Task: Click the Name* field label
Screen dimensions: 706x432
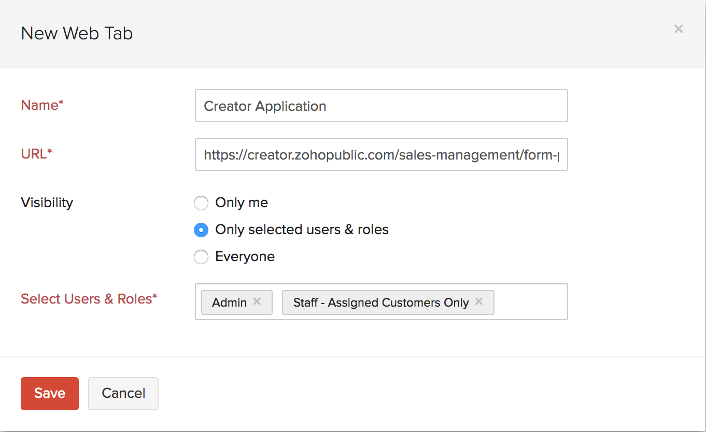Action: tap(42, 105)
